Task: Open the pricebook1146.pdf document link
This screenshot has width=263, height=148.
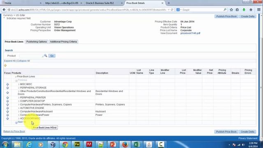Action: point(190,33)
